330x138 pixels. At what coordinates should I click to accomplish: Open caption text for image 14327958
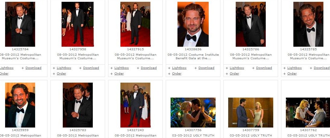tap(78, 56)
